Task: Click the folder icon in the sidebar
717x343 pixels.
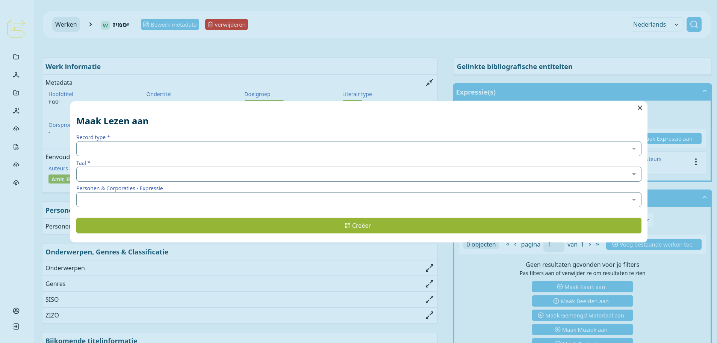Action: 16,57
